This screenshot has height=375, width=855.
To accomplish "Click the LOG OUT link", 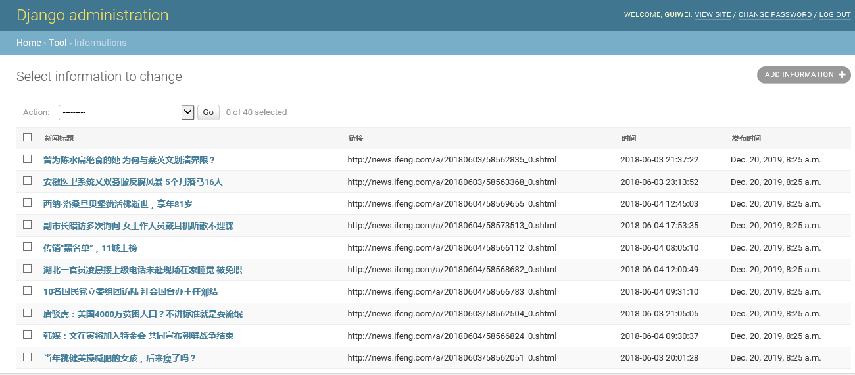I will (x=835, y=14).
